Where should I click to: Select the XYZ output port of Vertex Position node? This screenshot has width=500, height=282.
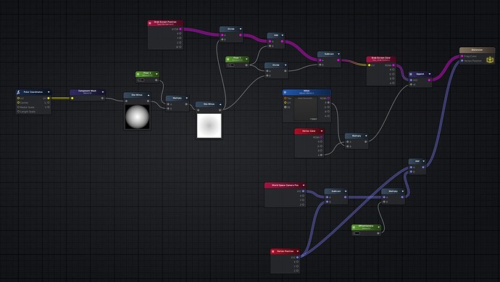point(297,257)
